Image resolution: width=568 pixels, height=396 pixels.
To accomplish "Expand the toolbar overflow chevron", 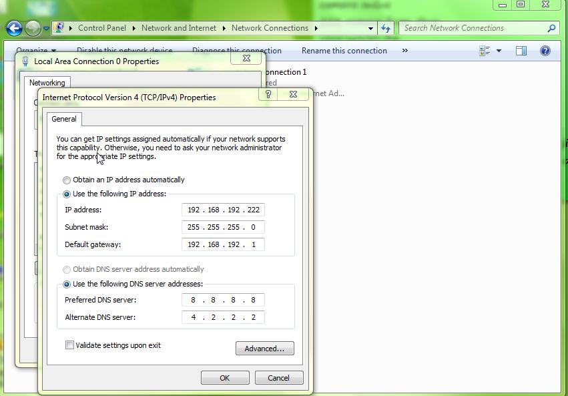I will pyautogui.click(x=404, y=51).
